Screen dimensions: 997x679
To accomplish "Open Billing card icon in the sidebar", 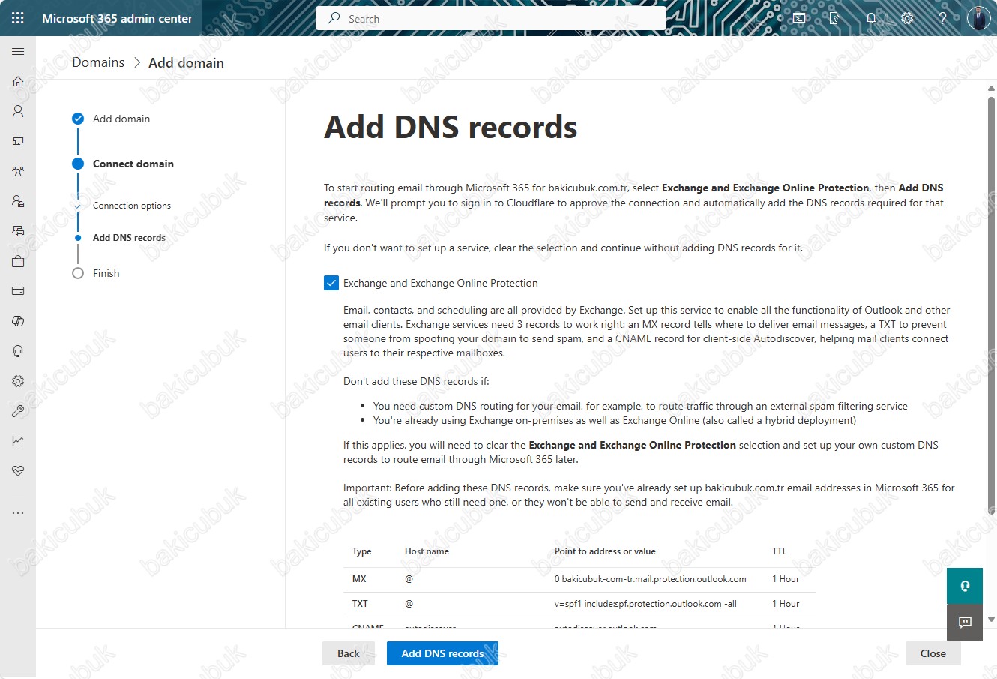I will coord(18,291).
